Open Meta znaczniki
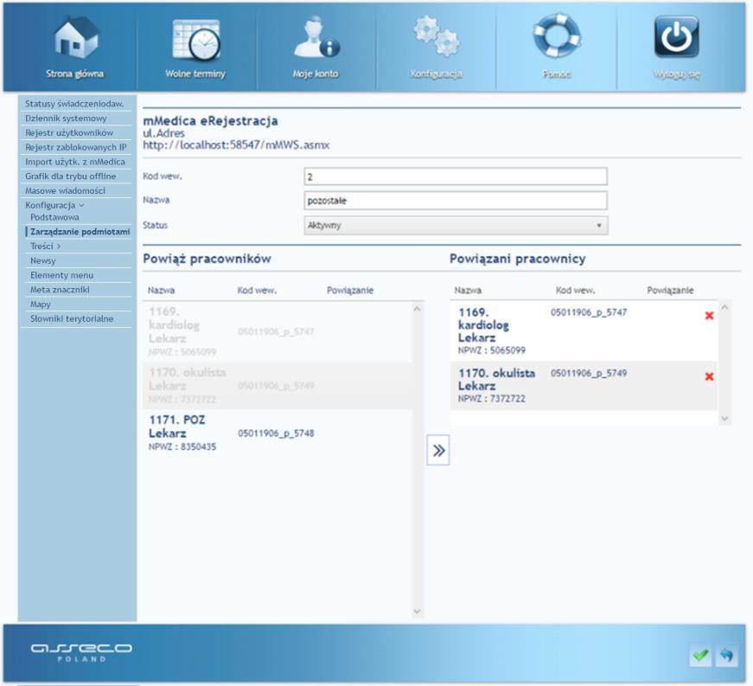 60,290
